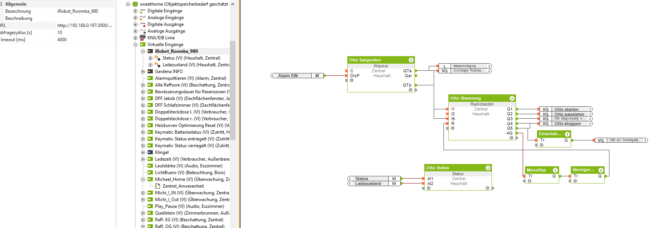Expand the Digitale Eingänge node
The width and height of the screenshot is (656, 228).
(x=135, y=11)
